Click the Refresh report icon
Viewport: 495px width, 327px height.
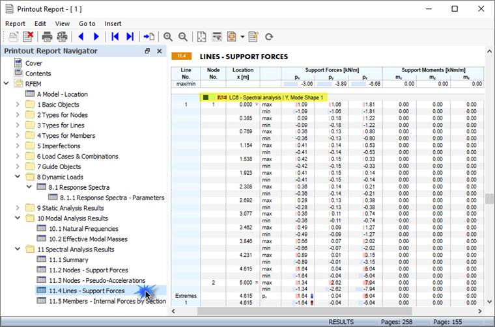pyautogui.click(x=269, y=37)
